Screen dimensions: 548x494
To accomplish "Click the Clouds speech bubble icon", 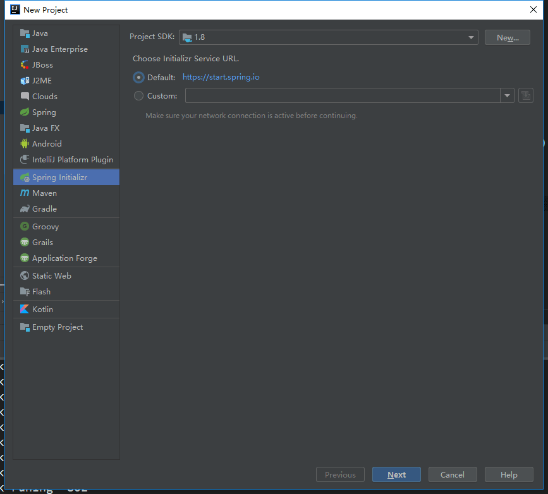I will coord(25,97).
